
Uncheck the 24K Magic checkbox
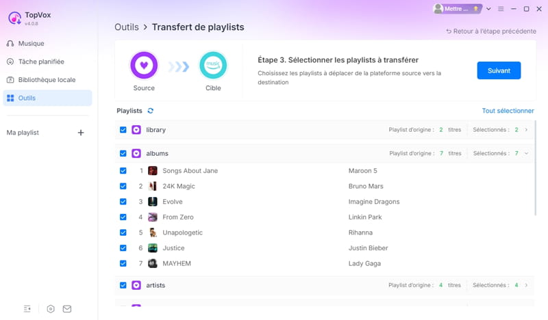tap(123, 186)
